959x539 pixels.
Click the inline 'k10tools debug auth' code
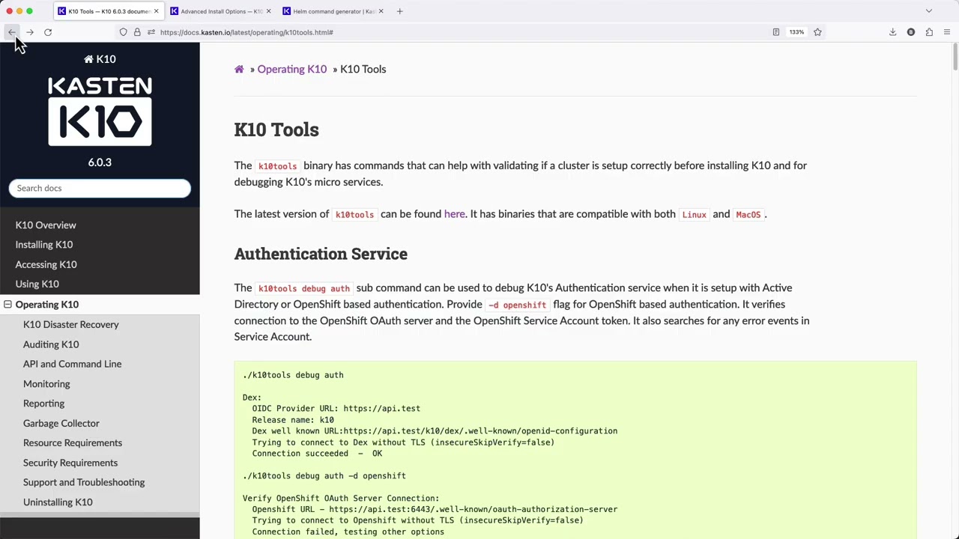pos(304,288)
